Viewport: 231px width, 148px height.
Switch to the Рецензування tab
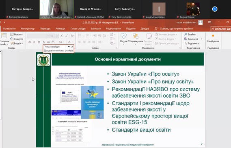[x=113, y=28]
